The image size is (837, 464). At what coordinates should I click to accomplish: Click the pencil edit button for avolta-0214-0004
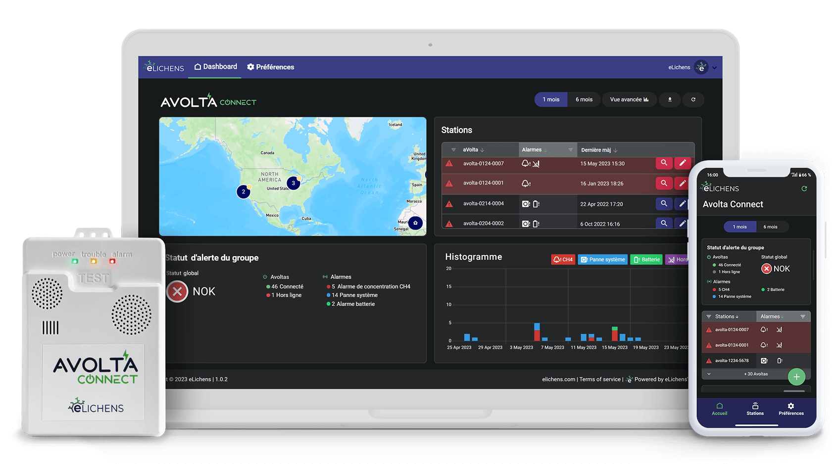(x=682, y=203)
